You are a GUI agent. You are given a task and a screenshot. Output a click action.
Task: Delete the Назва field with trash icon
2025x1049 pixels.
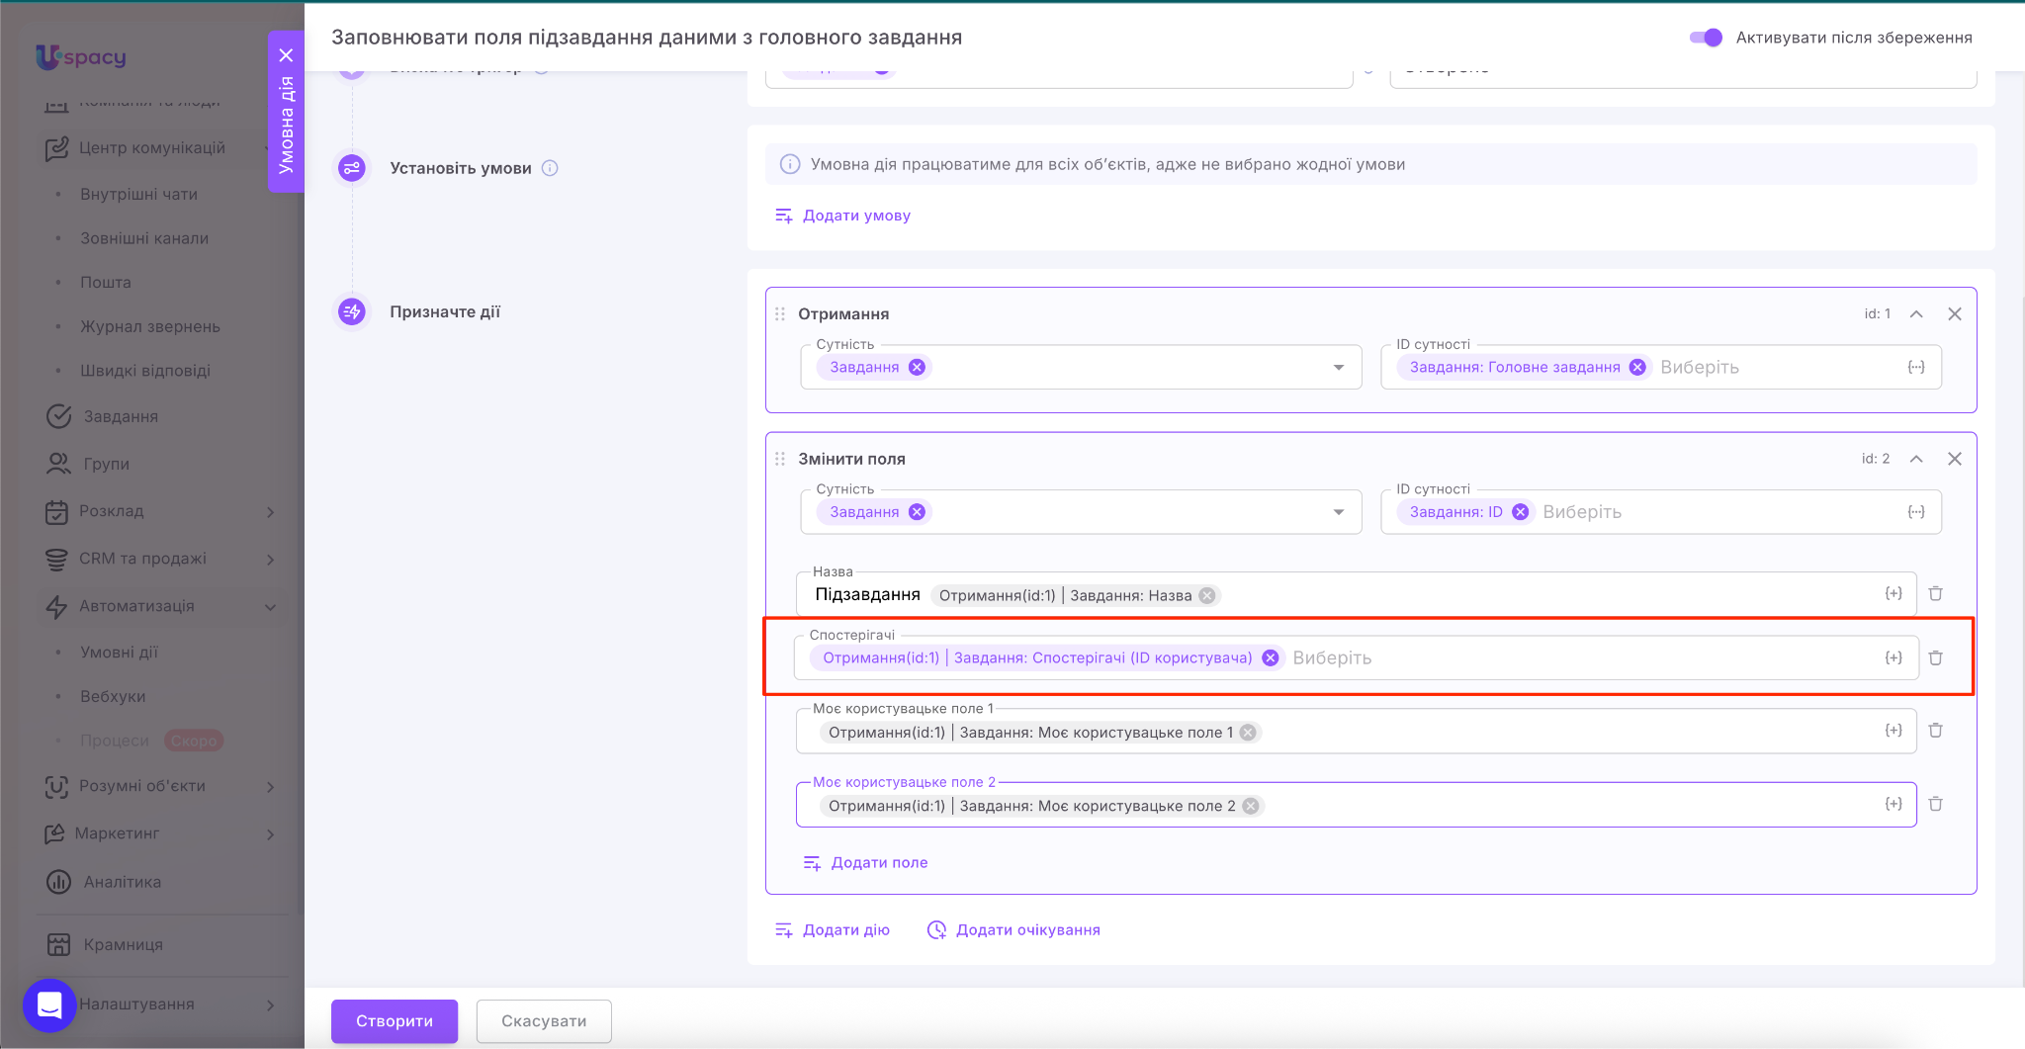click(1935, 594)
